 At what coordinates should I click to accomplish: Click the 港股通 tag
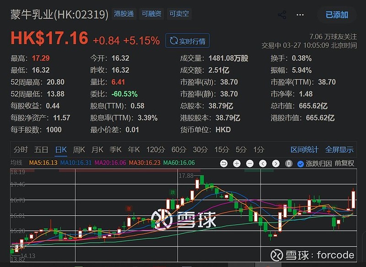[x=124, y=14]
